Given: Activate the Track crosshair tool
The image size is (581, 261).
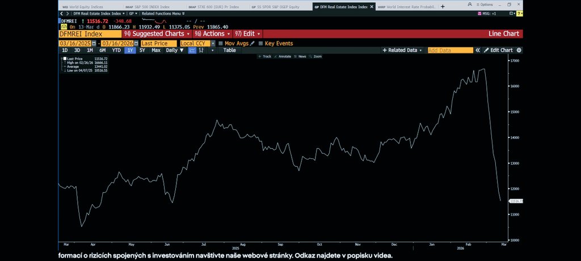Looking at the screenshot, I should 264,56.
